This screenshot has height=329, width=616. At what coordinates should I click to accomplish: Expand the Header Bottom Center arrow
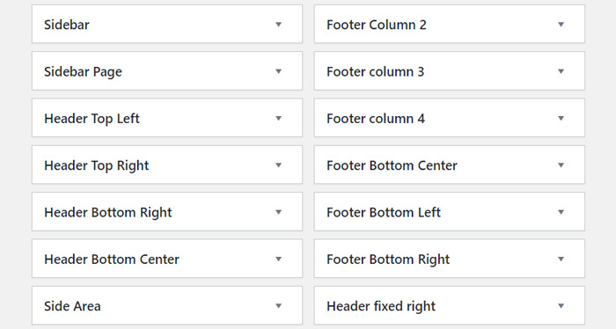pyautogui.click(x=279, y=260)
